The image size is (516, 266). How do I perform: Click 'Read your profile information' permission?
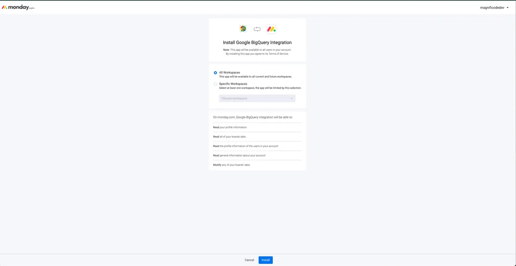(x=230, y=127)
